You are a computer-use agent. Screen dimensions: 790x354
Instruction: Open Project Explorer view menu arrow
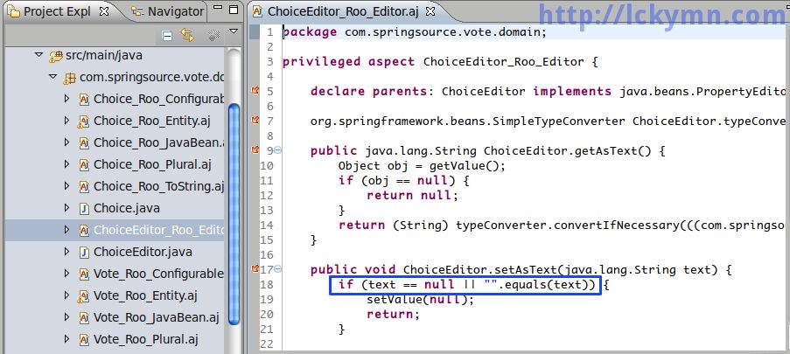tap(234, 31)
